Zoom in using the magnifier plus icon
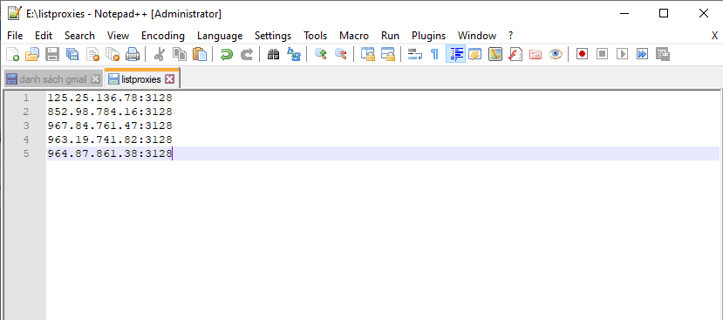 [320, 54]
